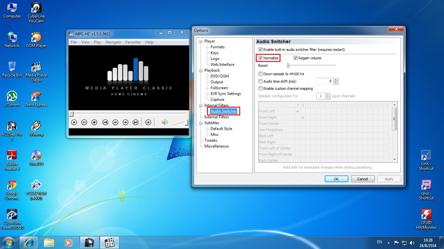The width and height of the screenshot is (444, 249).
Task: Open EVR Sync Settings page
Action: pos(226,94)
